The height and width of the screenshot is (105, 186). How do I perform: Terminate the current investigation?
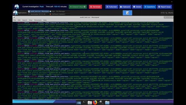coord(95,7)
